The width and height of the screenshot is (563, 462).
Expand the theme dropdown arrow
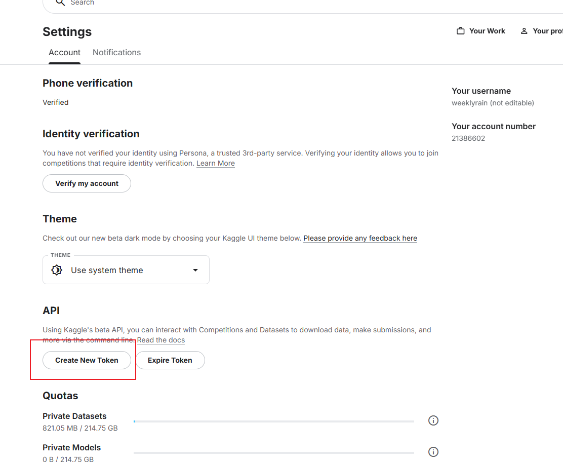click(x=195, y=270)
